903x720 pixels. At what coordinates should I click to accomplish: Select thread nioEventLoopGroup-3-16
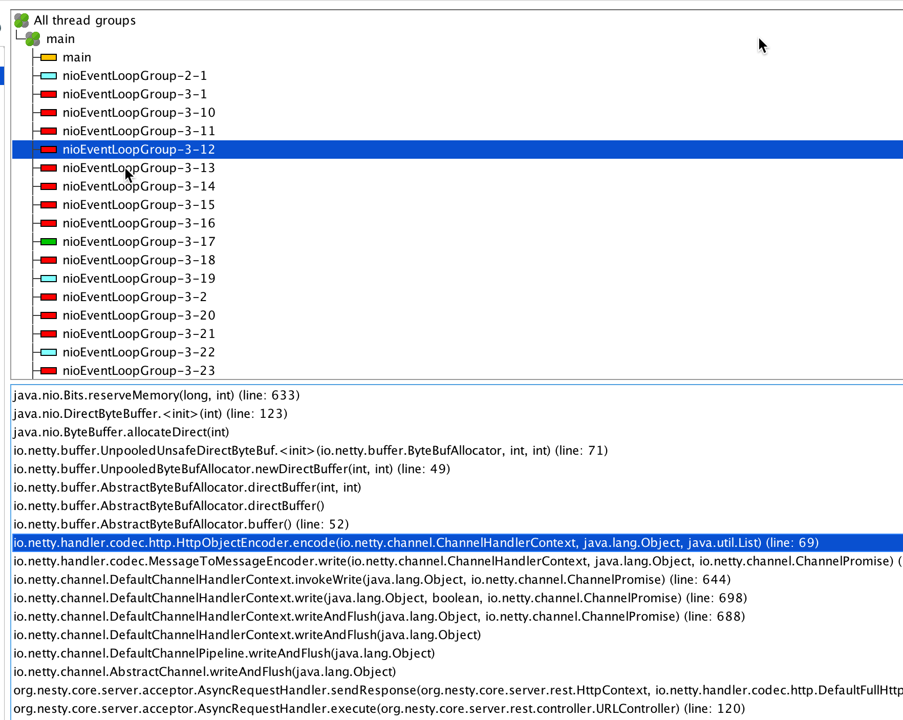pos(139,223)
